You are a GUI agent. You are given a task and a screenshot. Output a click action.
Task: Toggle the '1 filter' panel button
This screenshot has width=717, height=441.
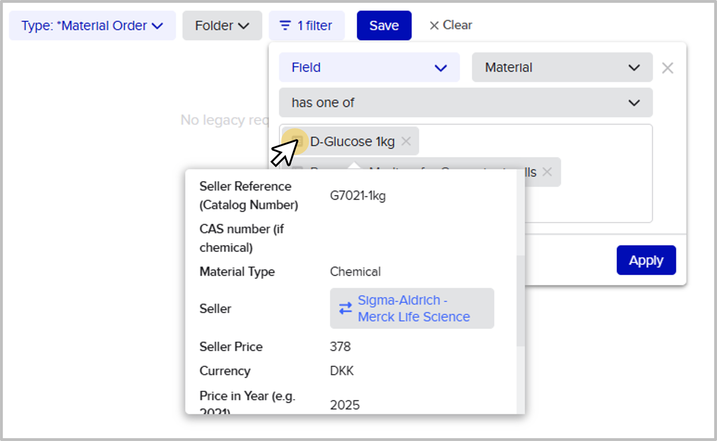[x=307, y=26]
